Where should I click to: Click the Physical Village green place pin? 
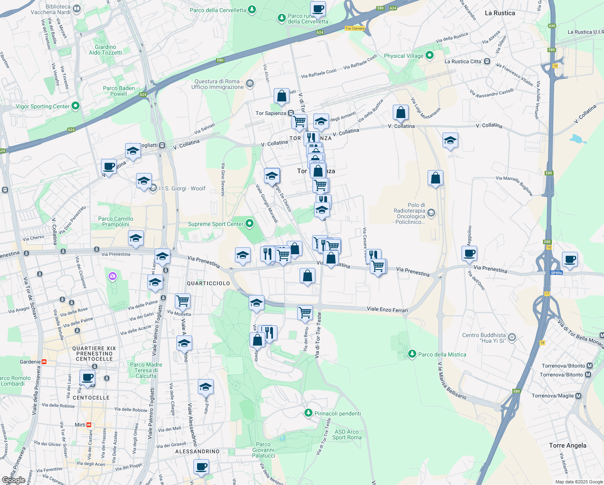click(429, 56)
